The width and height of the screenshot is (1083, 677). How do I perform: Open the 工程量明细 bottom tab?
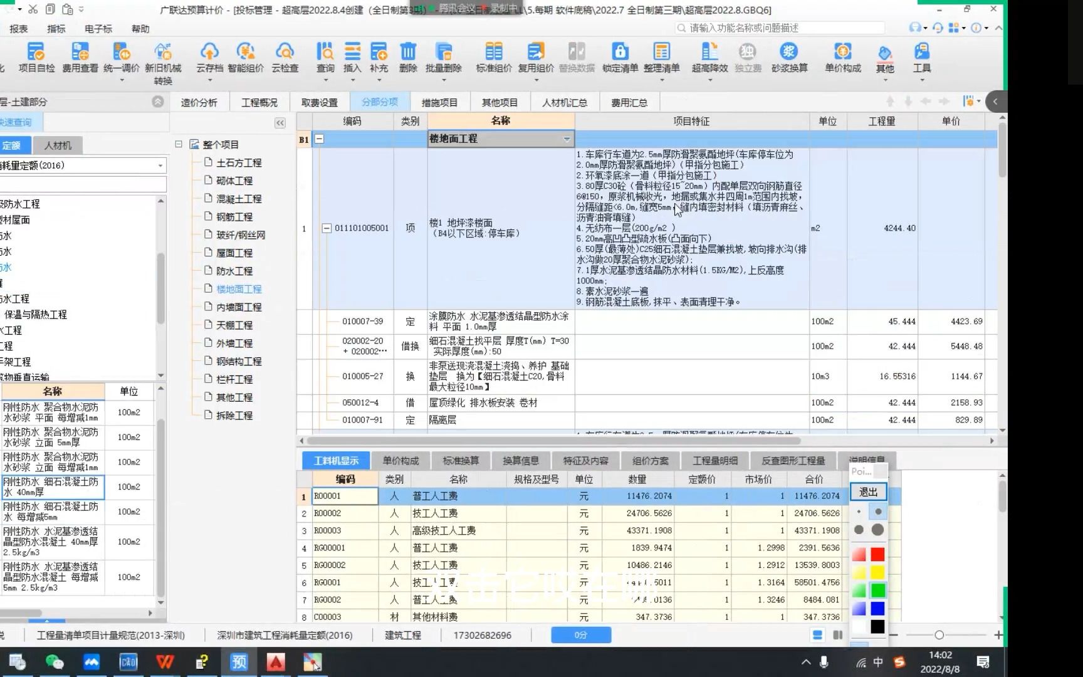715,461
